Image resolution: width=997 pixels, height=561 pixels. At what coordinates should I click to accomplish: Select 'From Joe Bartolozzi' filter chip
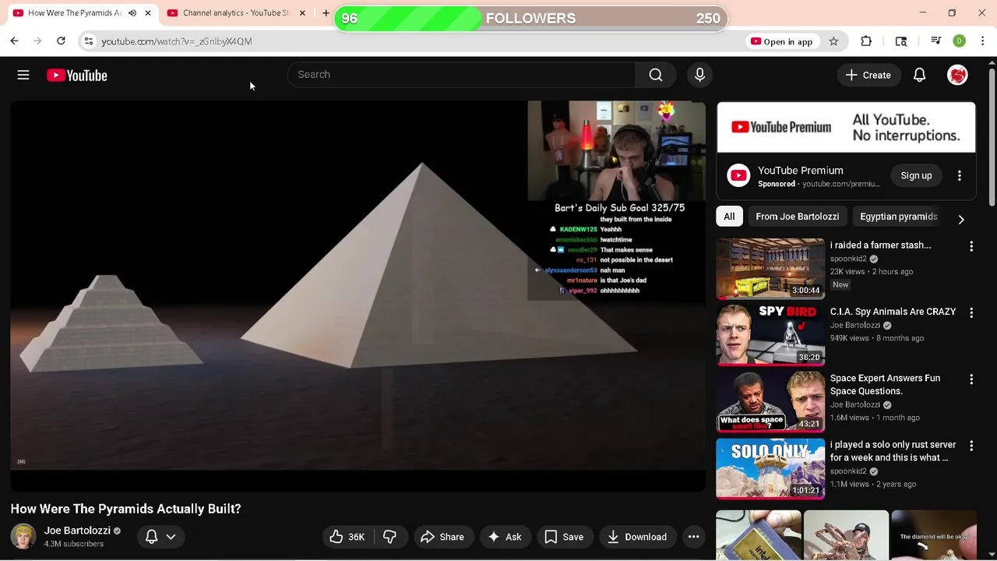pos(797,217)
